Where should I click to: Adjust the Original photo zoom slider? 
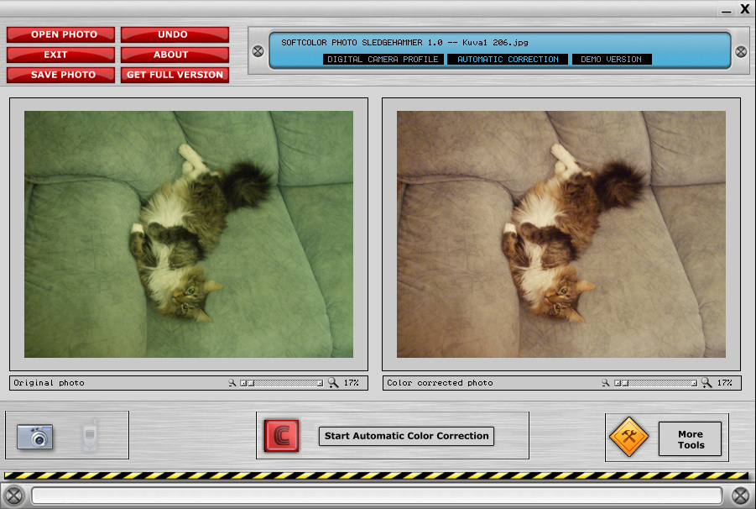282,383
